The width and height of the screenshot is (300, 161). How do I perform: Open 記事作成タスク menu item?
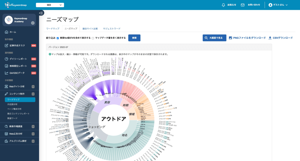coord(17,45)
